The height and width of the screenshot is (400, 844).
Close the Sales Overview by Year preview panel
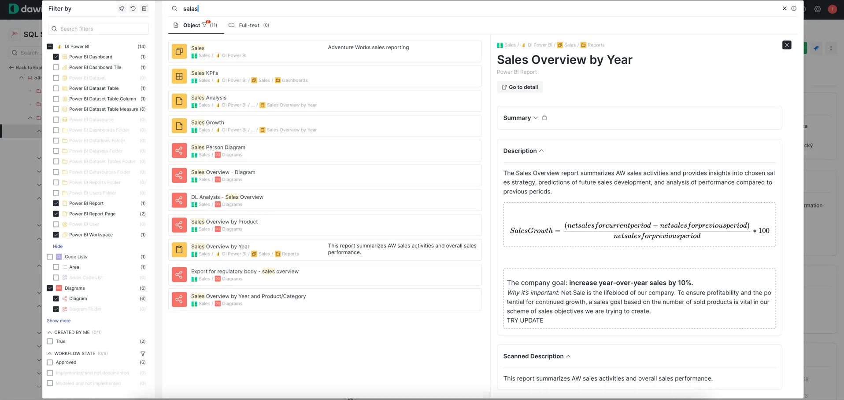[x=787, y=45]
